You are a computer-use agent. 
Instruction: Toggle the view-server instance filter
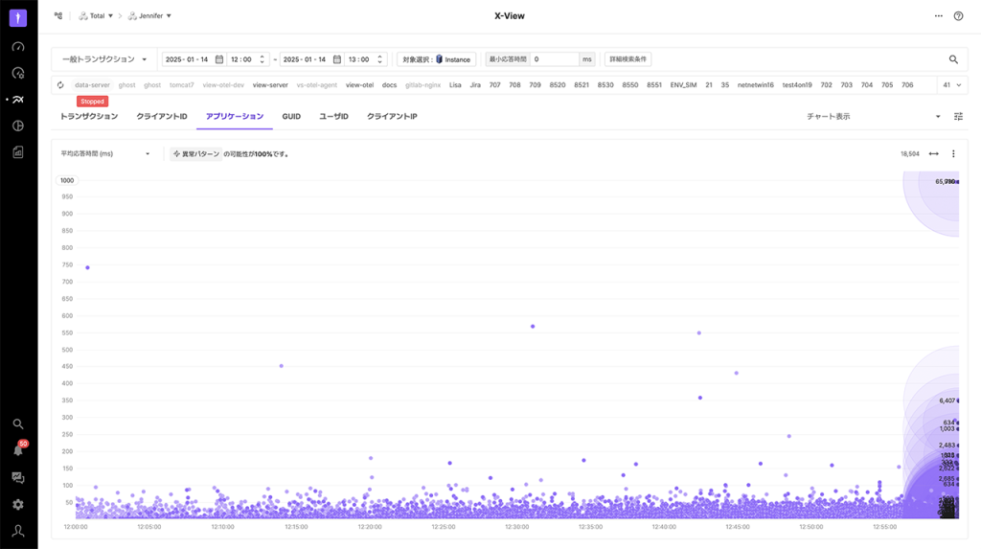tap(270, 85)
